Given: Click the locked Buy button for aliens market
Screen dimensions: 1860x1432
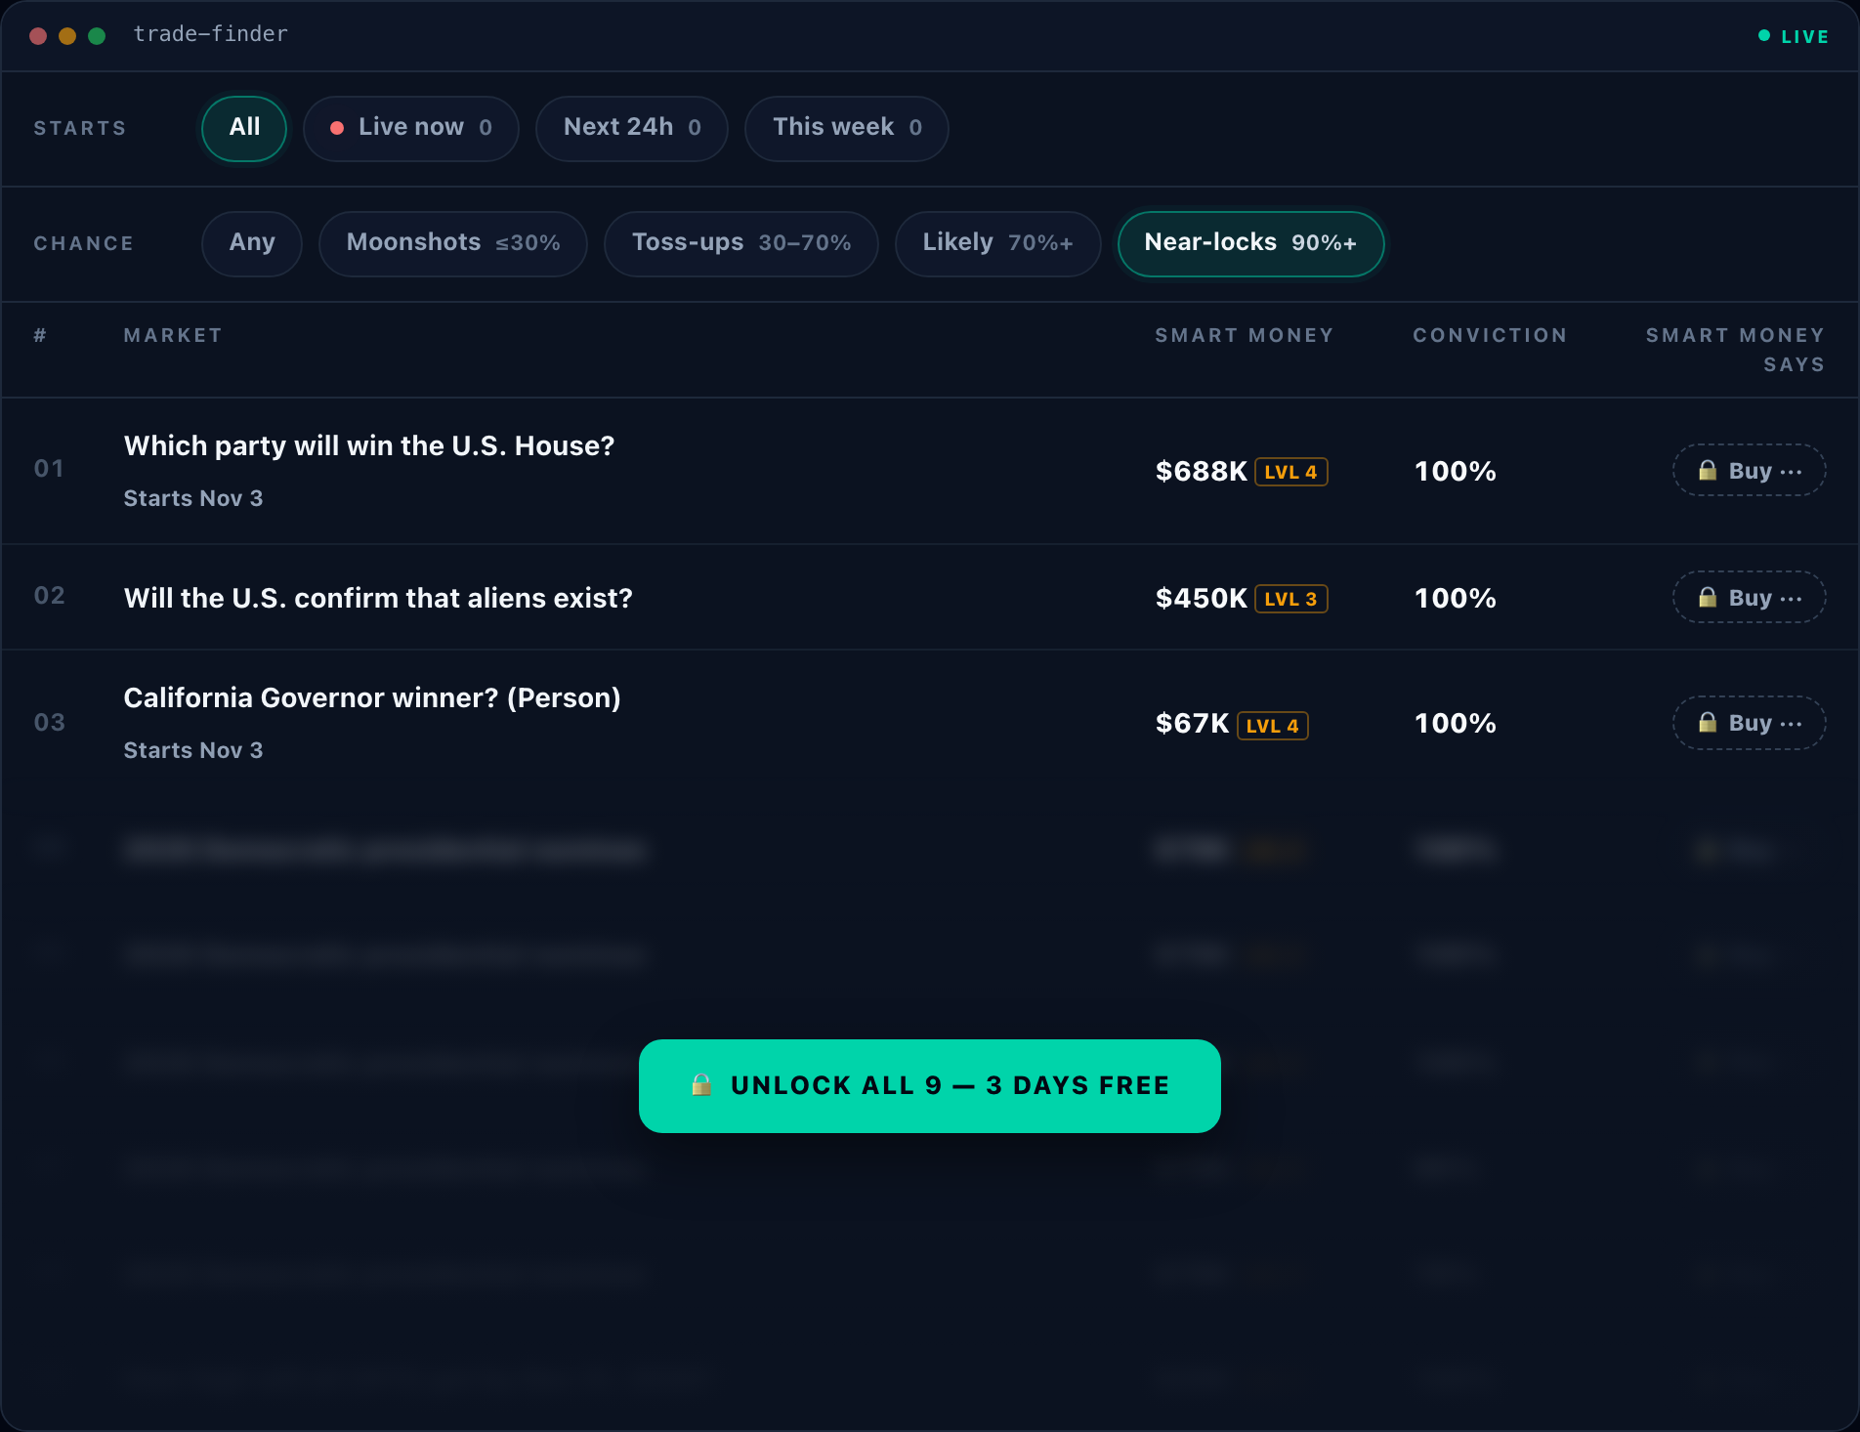Looking at the screenshot, I should pyautogui.click(x=1750, y=598).
